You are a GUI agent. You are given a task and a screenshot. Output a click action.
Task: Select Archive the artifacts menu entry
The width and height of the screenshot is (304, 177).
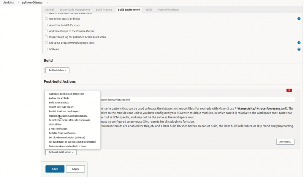click(x=59, y=98)
